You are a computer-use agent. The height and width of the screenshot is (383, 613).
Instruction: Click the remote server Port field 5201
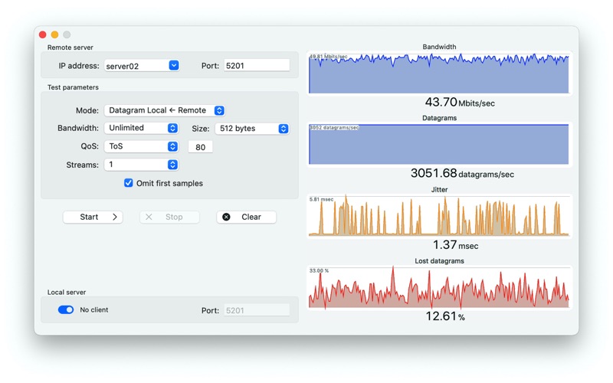tap(257, 65)
